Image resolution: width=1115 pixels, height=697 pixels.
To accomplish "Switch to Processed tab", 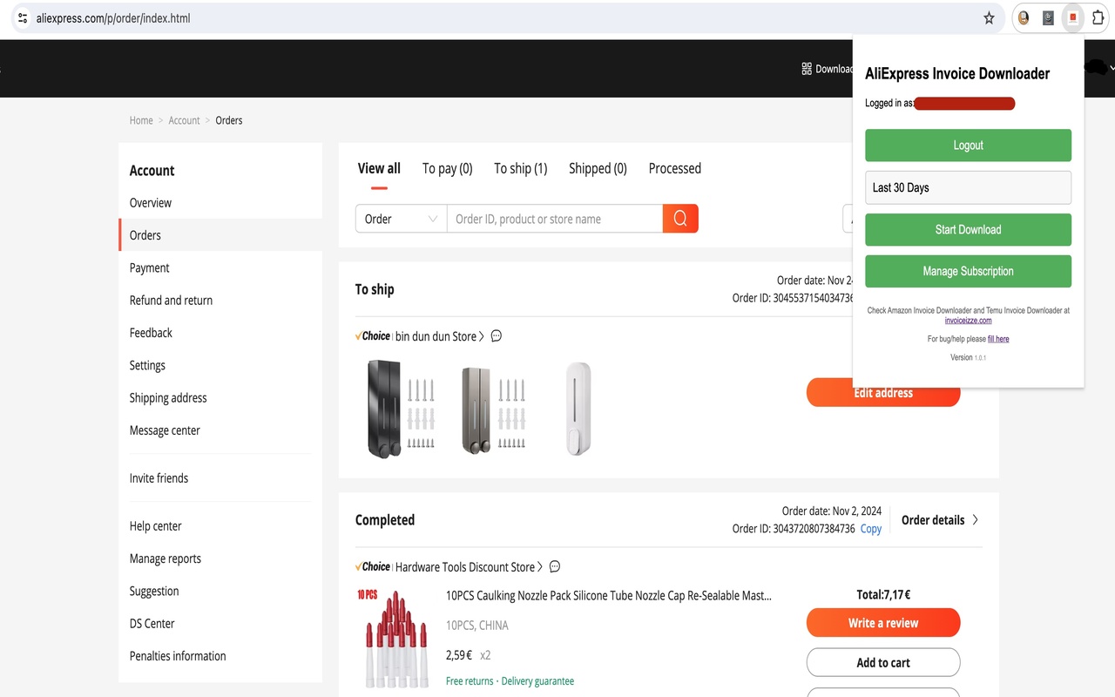I will (675, 168).
